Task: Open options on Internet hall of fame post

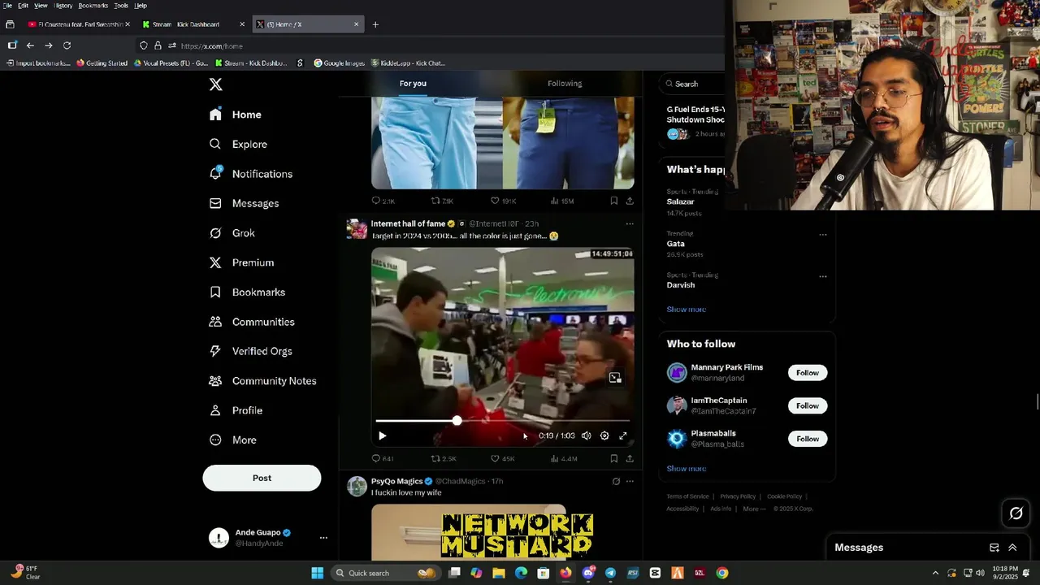Action: (x=630, y=223)
